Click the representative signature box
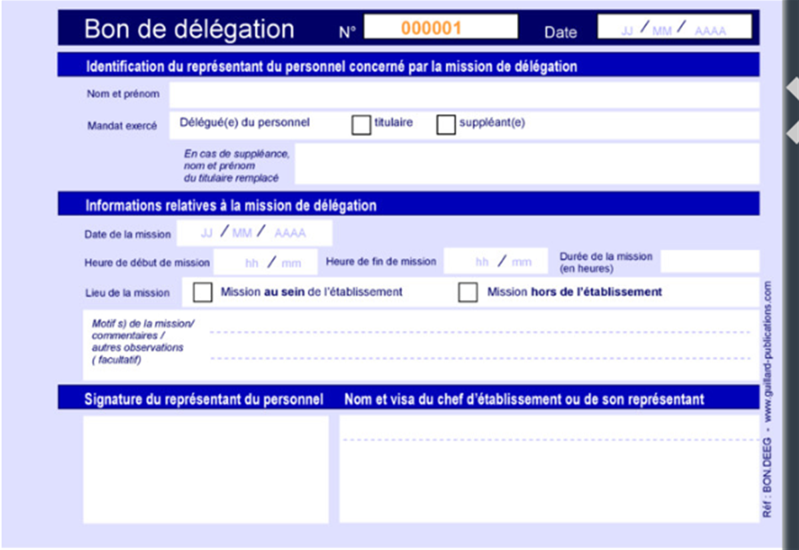Viewport: 799px width, 550px height. point(206,469)
